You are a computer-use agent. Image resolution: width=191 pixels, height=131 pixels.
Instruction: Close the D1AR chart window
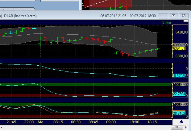(x=184, y=16)
